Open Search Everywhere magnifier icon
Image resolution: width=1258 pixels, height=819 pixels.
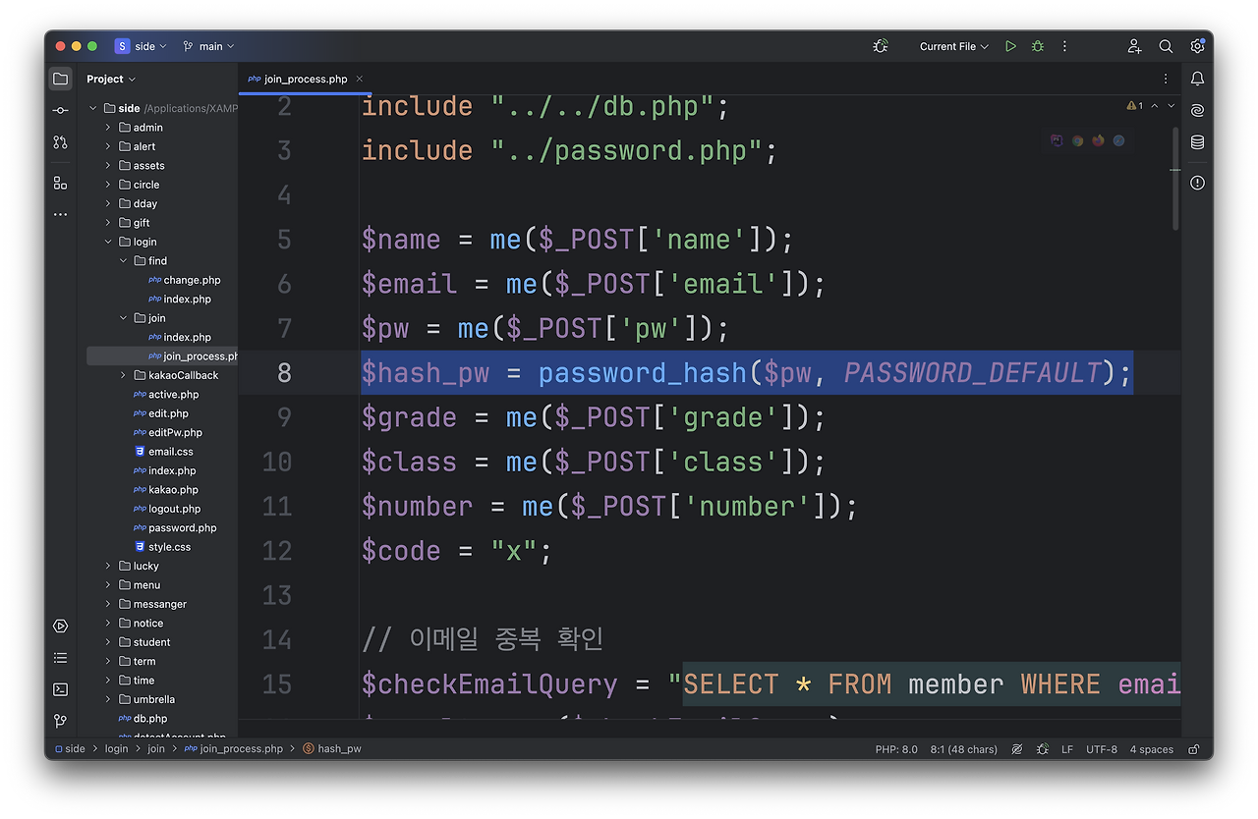click(x=1166, y=46)
